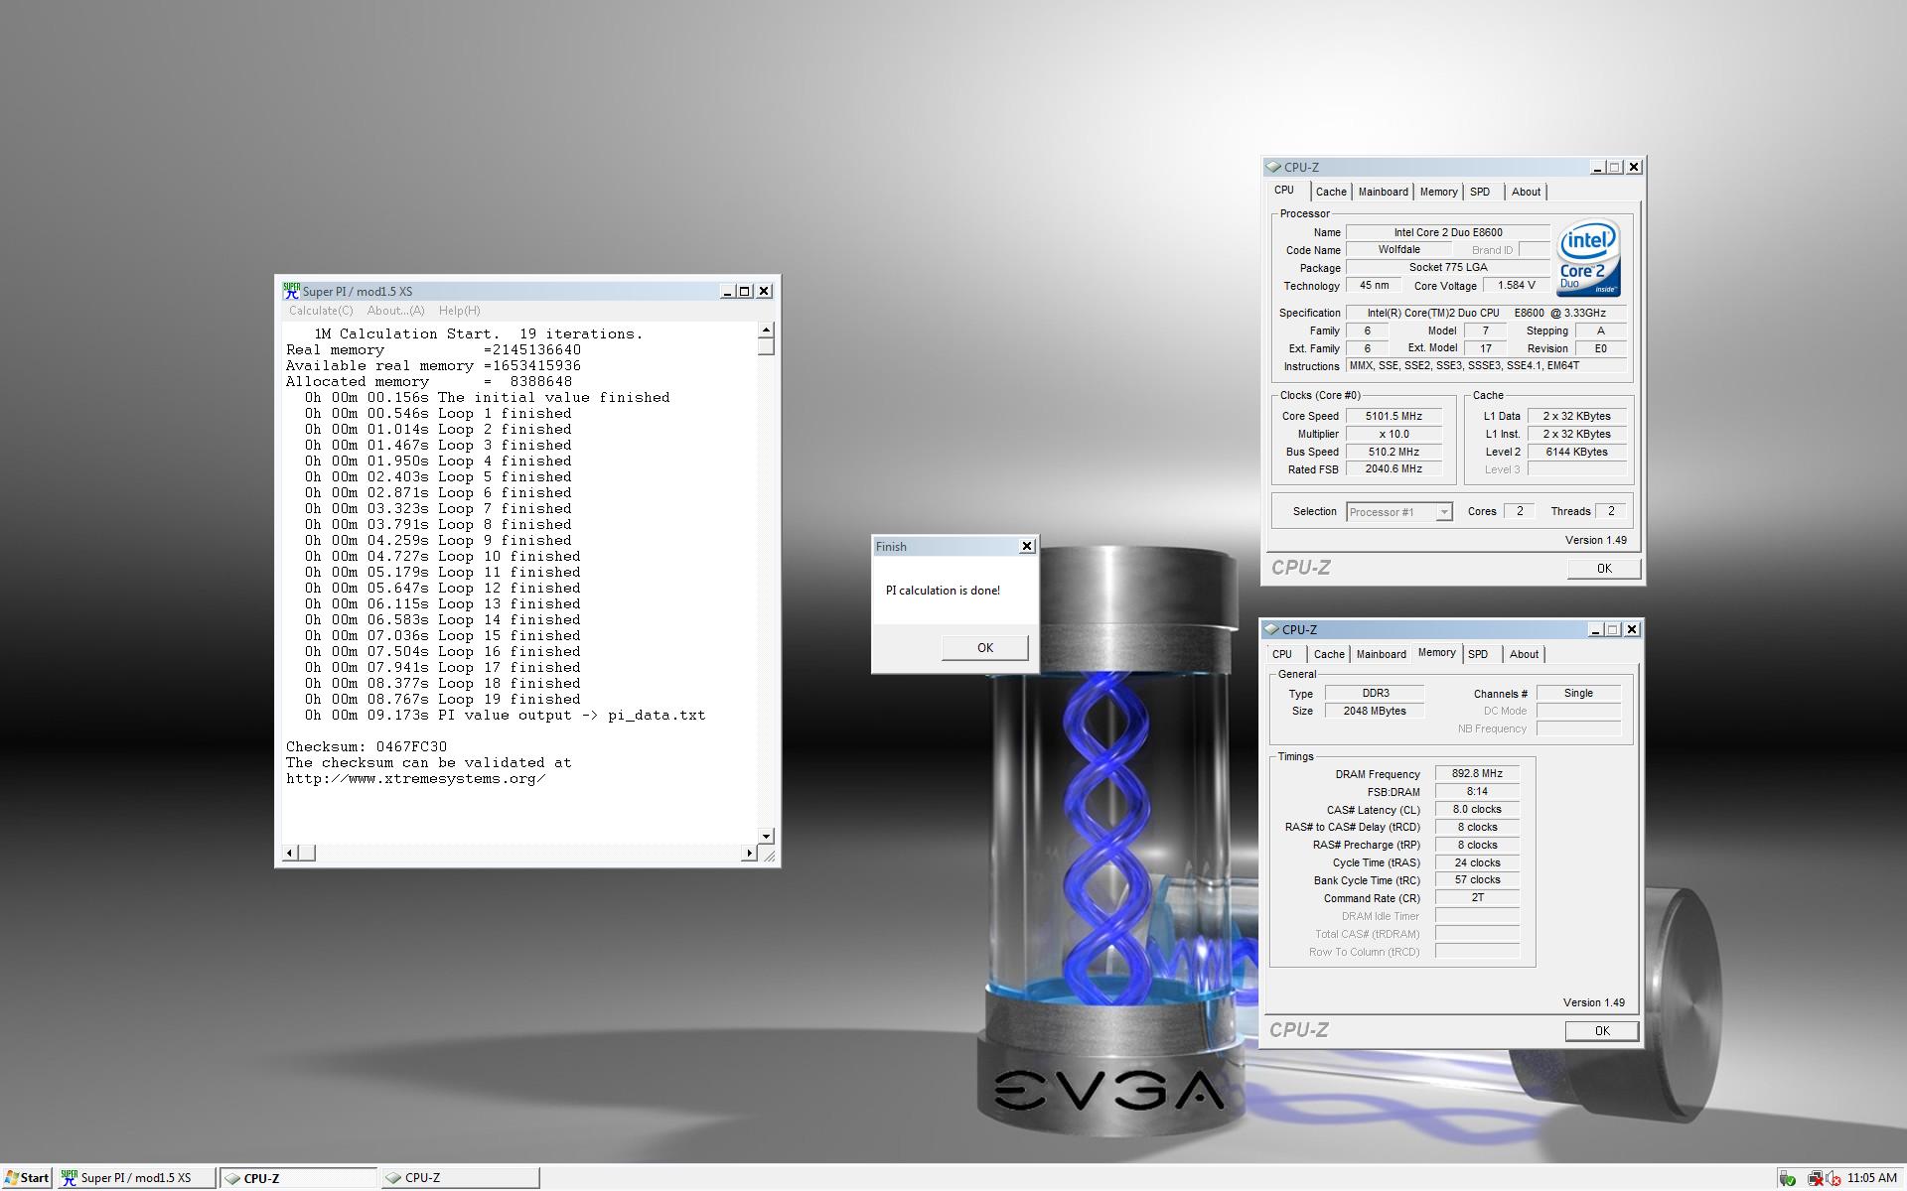This screenshot has width=1907, height=1191.
Task: Click 'PI calculation is done!' message text
Action: point(943,591)
